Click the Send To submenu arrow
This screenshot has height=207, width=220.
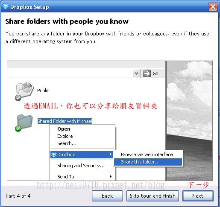pos(111,177)
